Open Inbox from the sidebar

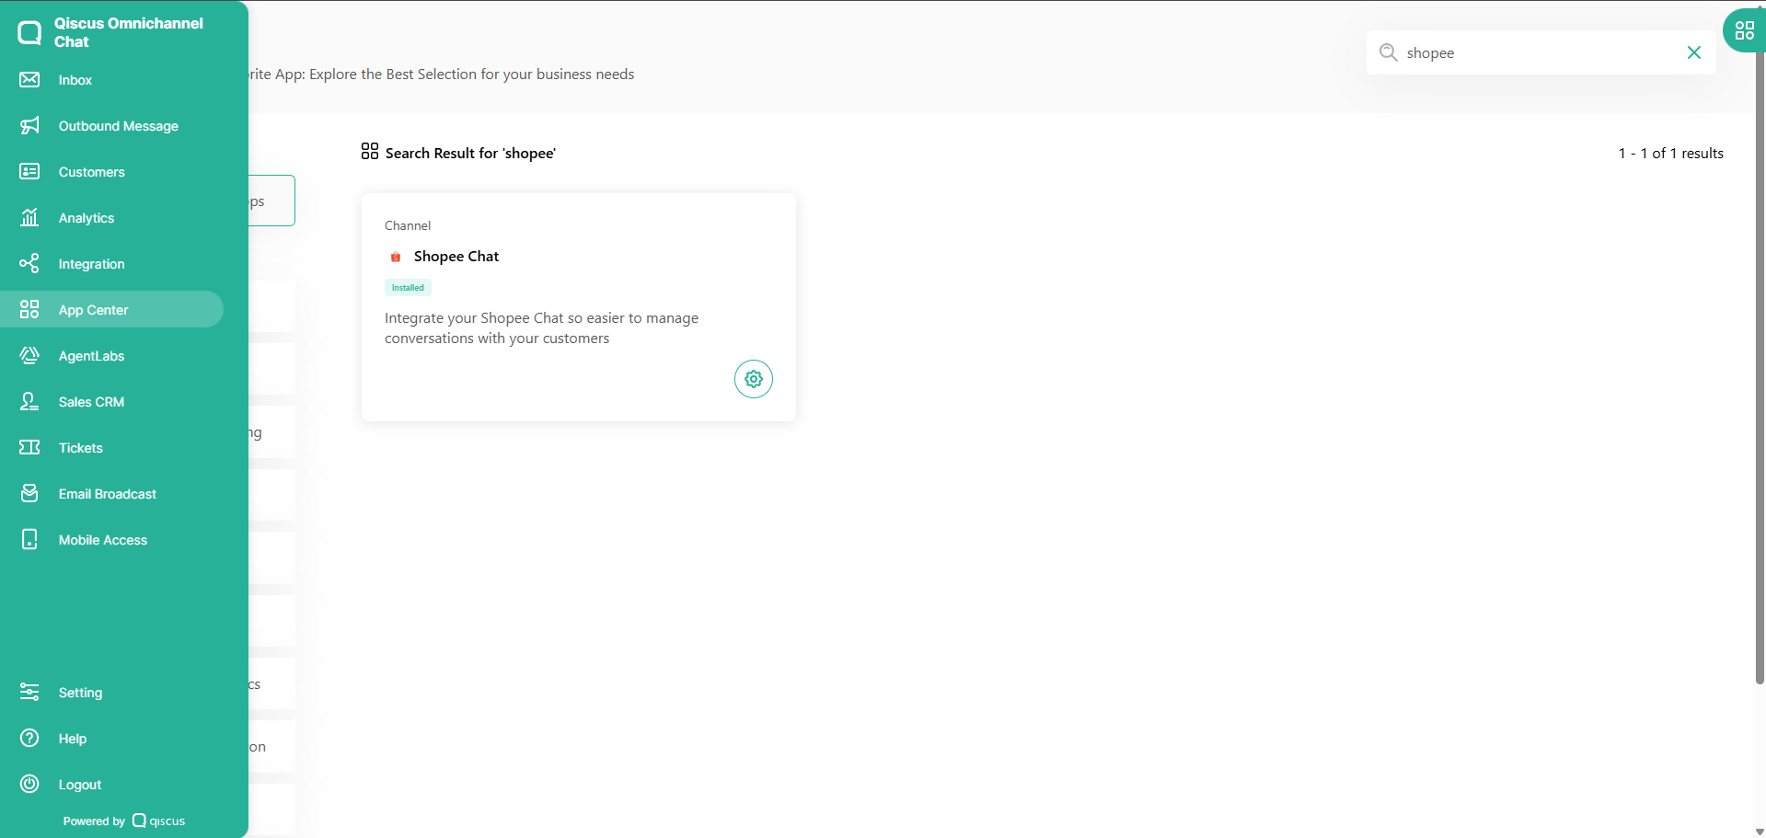[x=75, y=80]
